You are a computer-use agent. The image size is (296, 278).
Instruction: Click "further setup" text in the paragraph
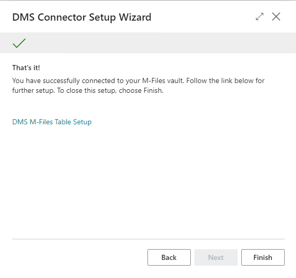33,90
